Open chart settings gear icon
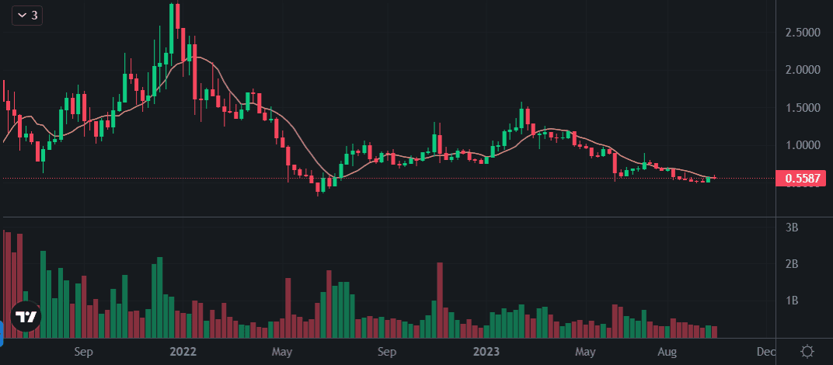Viewport: 833px width, 365px height. click(x=807, y=351)
